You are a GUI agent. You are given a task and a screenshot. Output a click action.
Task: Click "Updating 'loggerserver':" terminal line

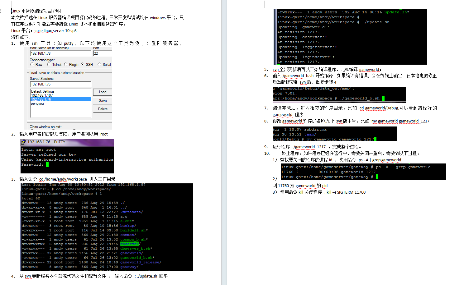pos(307,47)
